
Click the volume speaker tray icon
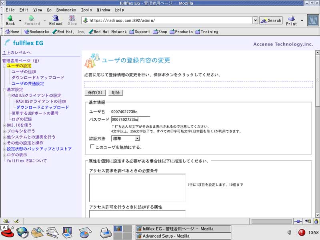(289, 232)
